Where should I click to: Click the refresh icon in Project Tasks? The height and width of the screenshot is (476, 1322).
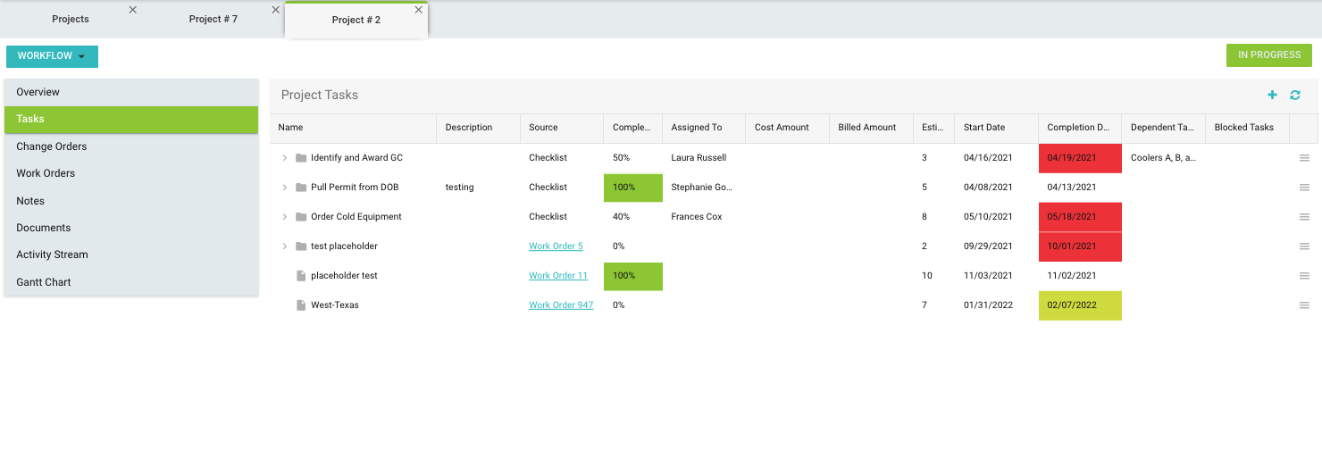click(1294, 95)
